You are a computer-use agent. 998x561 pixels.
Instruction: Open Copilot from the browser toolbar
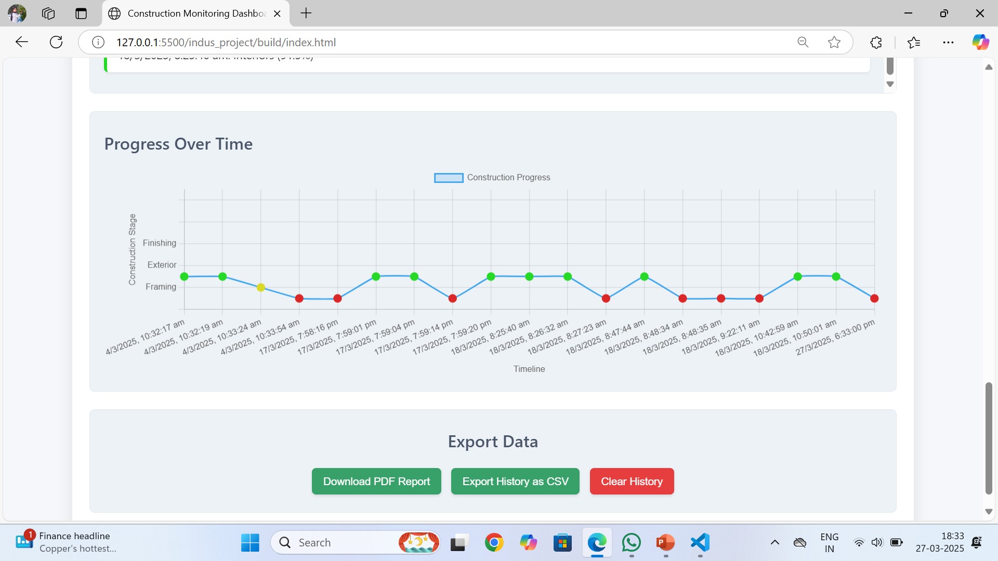pos(980,42)
